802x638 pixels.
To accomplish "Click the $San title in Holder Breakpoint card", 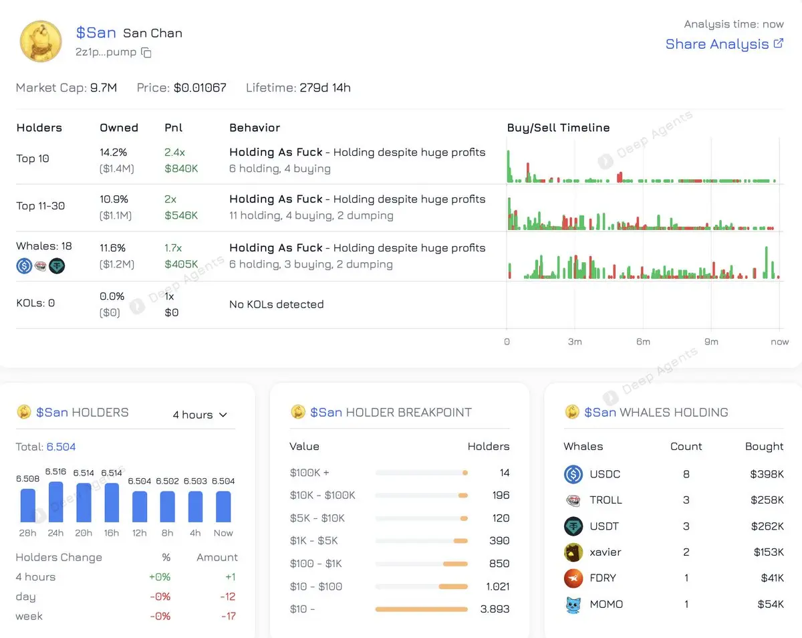I will [x=326, y=413].
